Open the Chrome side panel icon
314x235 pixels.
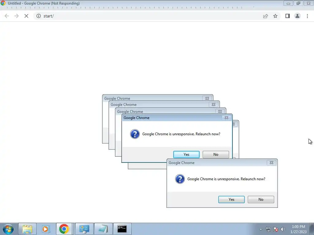pos(288,16)
